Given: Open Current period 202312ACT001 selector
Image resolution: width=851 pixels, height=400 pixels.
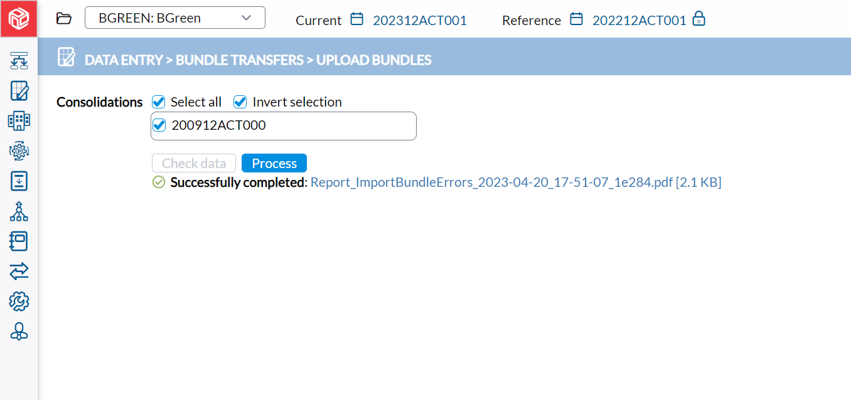Looking at the screenshot, I should click(420, 20).
